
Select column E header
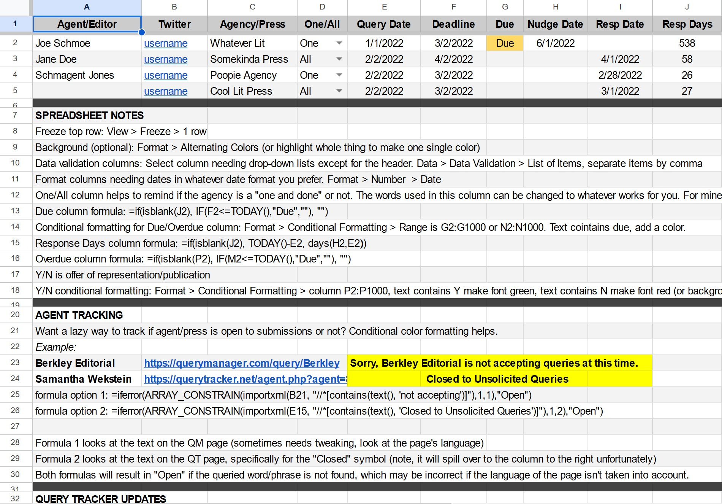click(384, 7)
